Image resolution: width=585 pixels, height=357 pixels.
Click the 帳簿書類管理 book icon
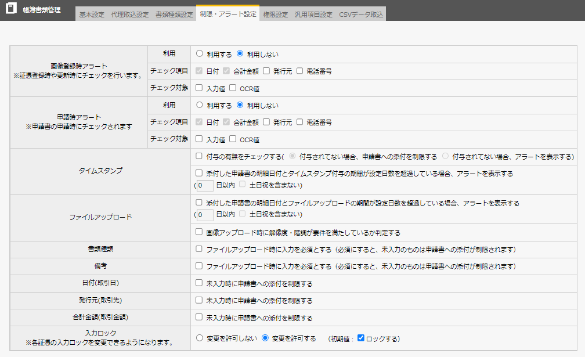tap(10, 10)
